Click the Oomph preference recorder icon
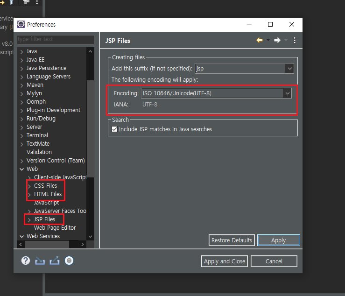The width and height of the screenshot is (345, 296). click(x=69, y=261)
